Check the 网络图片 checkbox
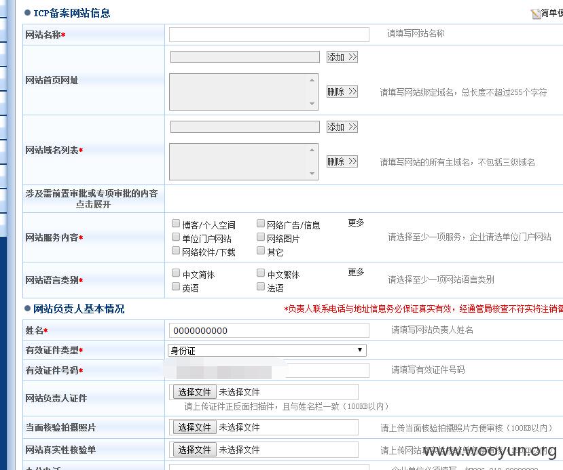The width and height of the screenshot is (563, 470). click(261, 237)
